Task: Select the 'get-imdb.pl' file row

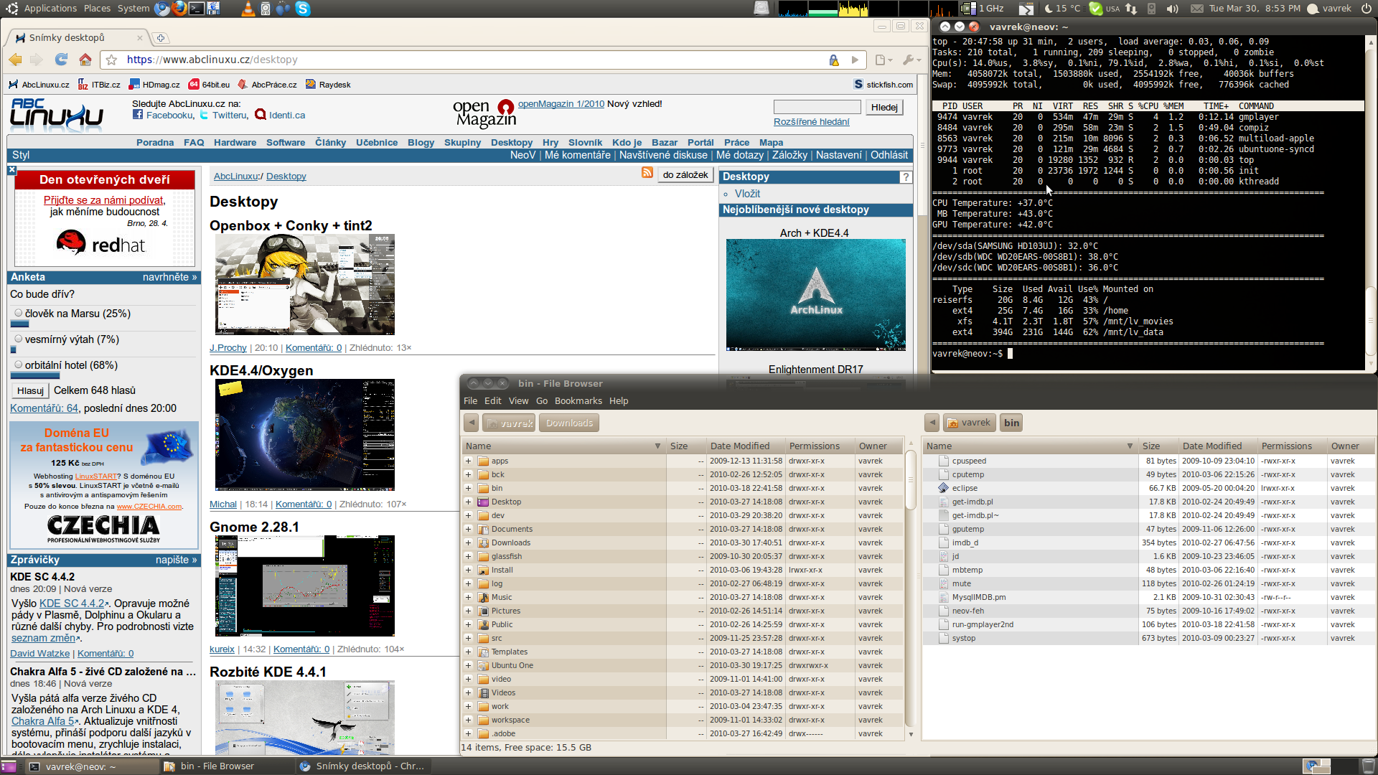Action: [x=1148, y=502]
